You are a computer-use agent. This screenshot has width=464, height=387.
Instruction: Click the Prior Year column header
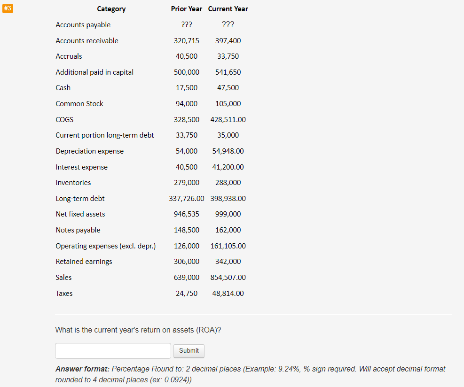tap(186, 8)
